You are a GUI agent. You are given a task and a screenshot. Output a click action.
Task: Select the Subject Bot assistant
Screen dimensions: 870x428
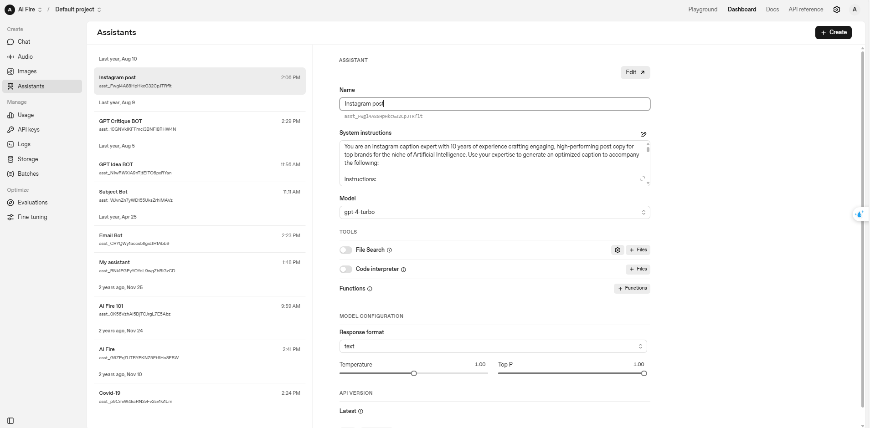pos(200,196)
